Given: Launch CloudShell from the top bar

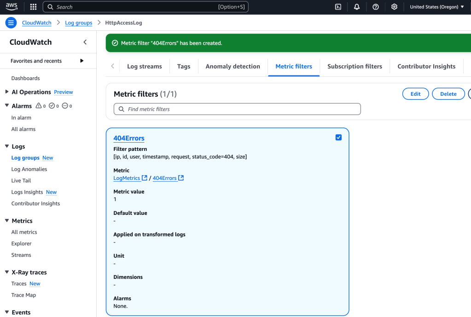Looking at the screenshot, I should click(338, 7).
